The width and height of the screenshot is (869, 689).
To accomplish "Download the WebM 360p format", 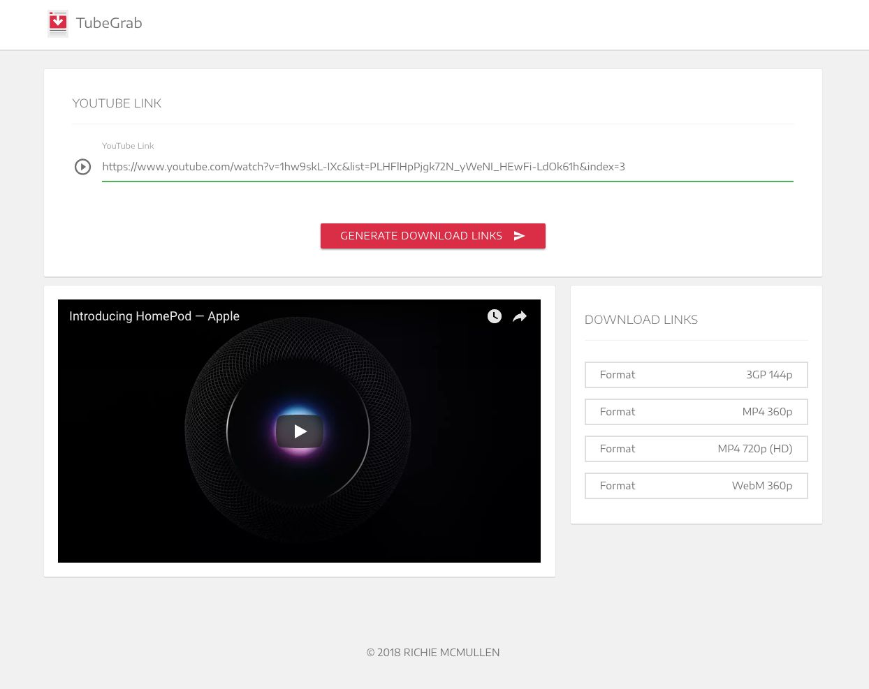I will tap(696, 486).
